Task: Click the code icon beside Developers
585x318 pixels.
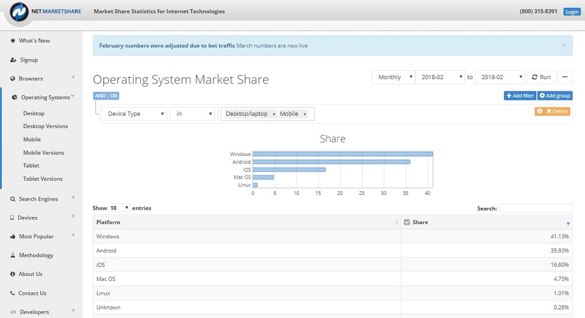Action: click(x=13, y=312)
